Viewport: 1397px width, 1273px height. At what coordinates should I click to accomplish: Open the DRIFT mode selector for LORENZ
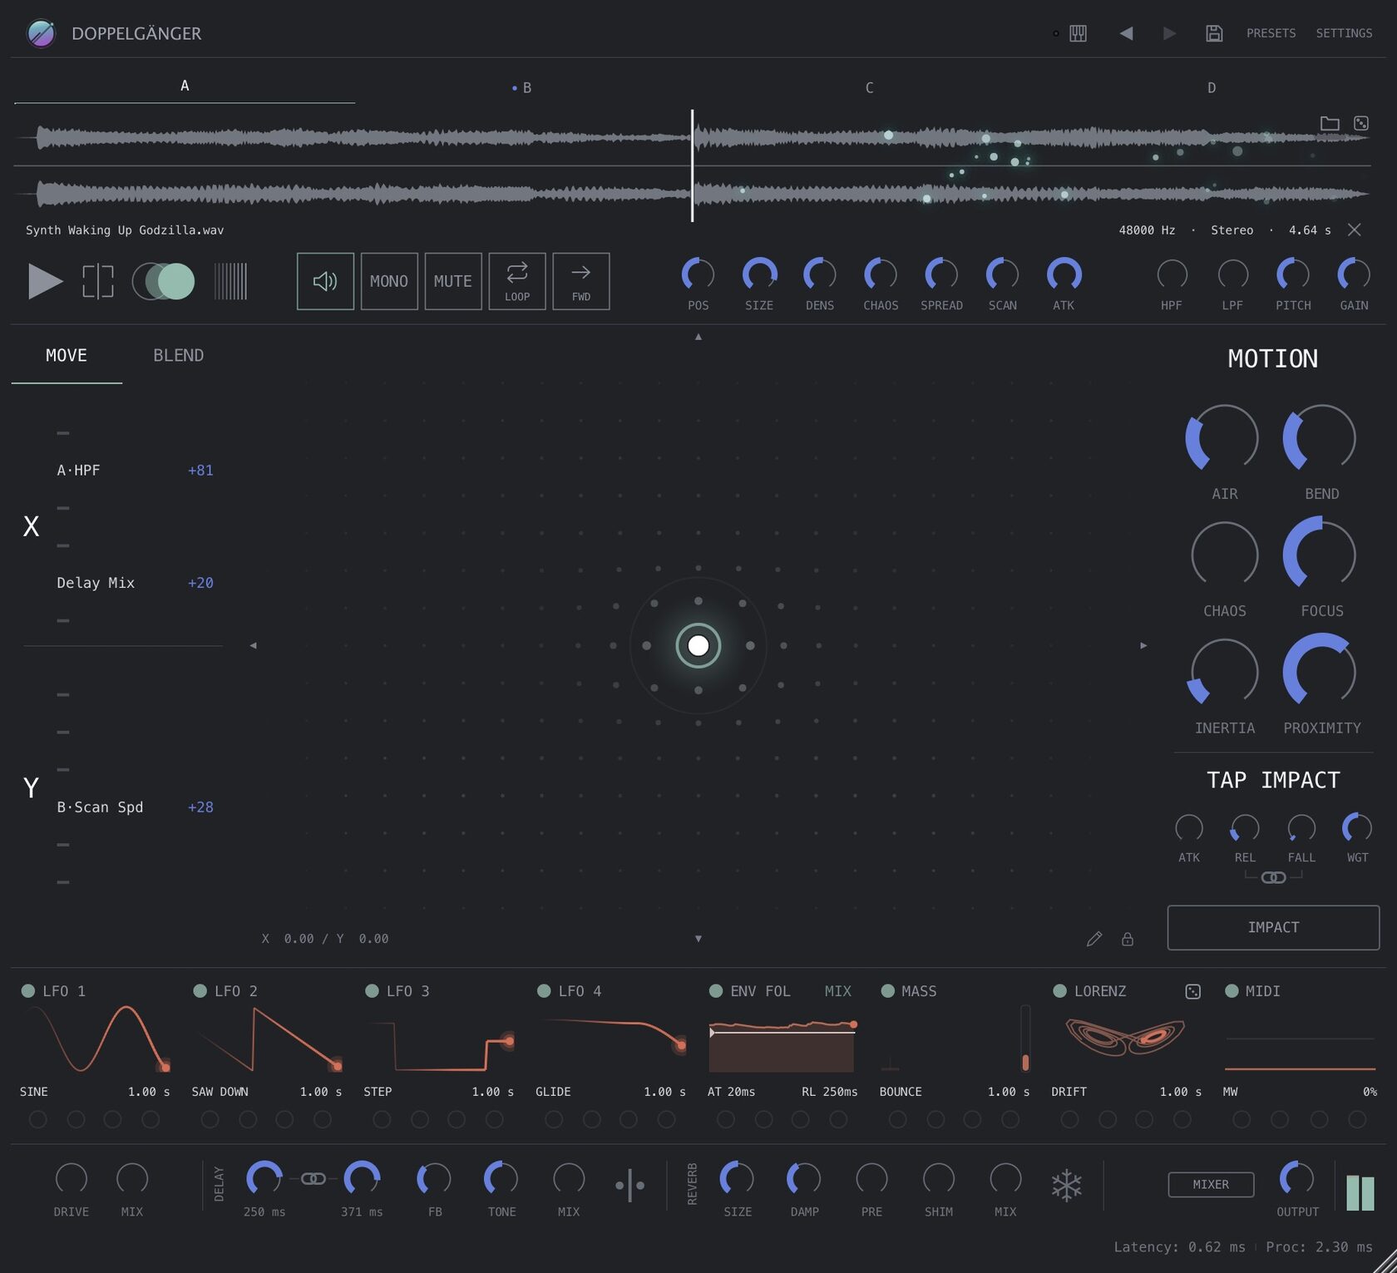pos(1069,1092)
